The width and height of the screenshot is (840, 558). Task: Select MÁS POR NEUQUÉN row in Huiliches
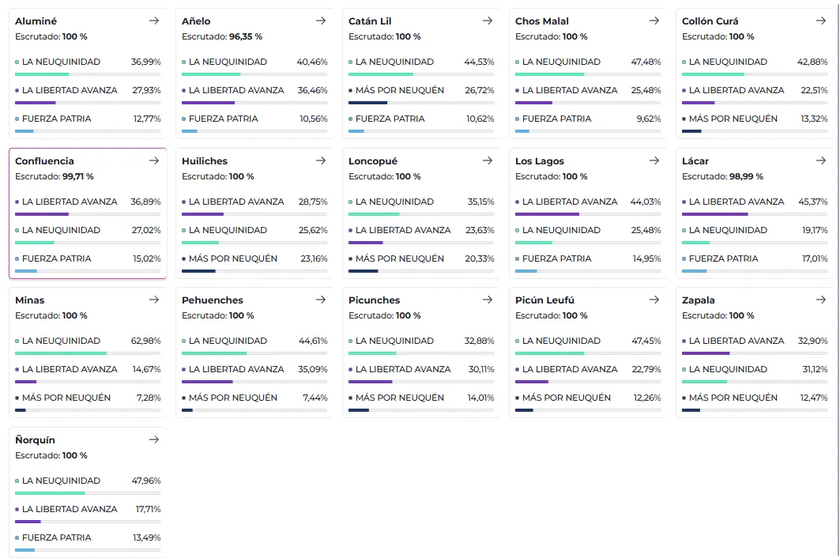coord(254,259)
